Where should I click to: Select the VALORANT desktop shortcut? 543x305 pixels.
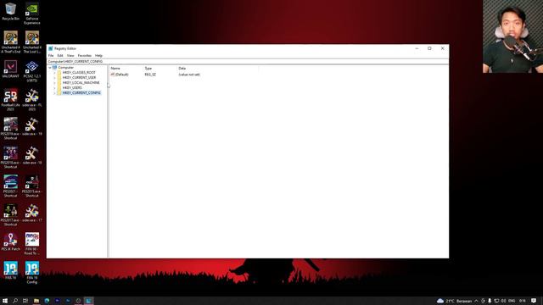pos(11,69)
